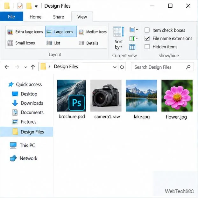
Task: Minimize the Design Files window
Action: click(x=152, y=6)
